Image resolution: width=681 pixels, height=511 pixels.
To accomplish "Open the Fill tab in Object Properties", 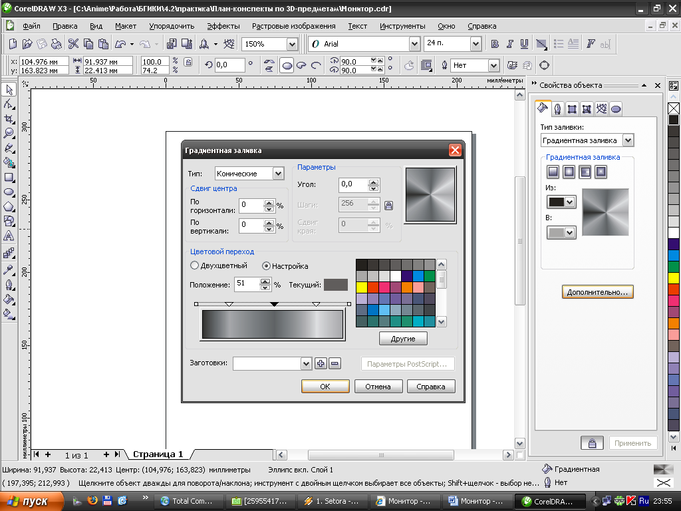I will 543,108.
